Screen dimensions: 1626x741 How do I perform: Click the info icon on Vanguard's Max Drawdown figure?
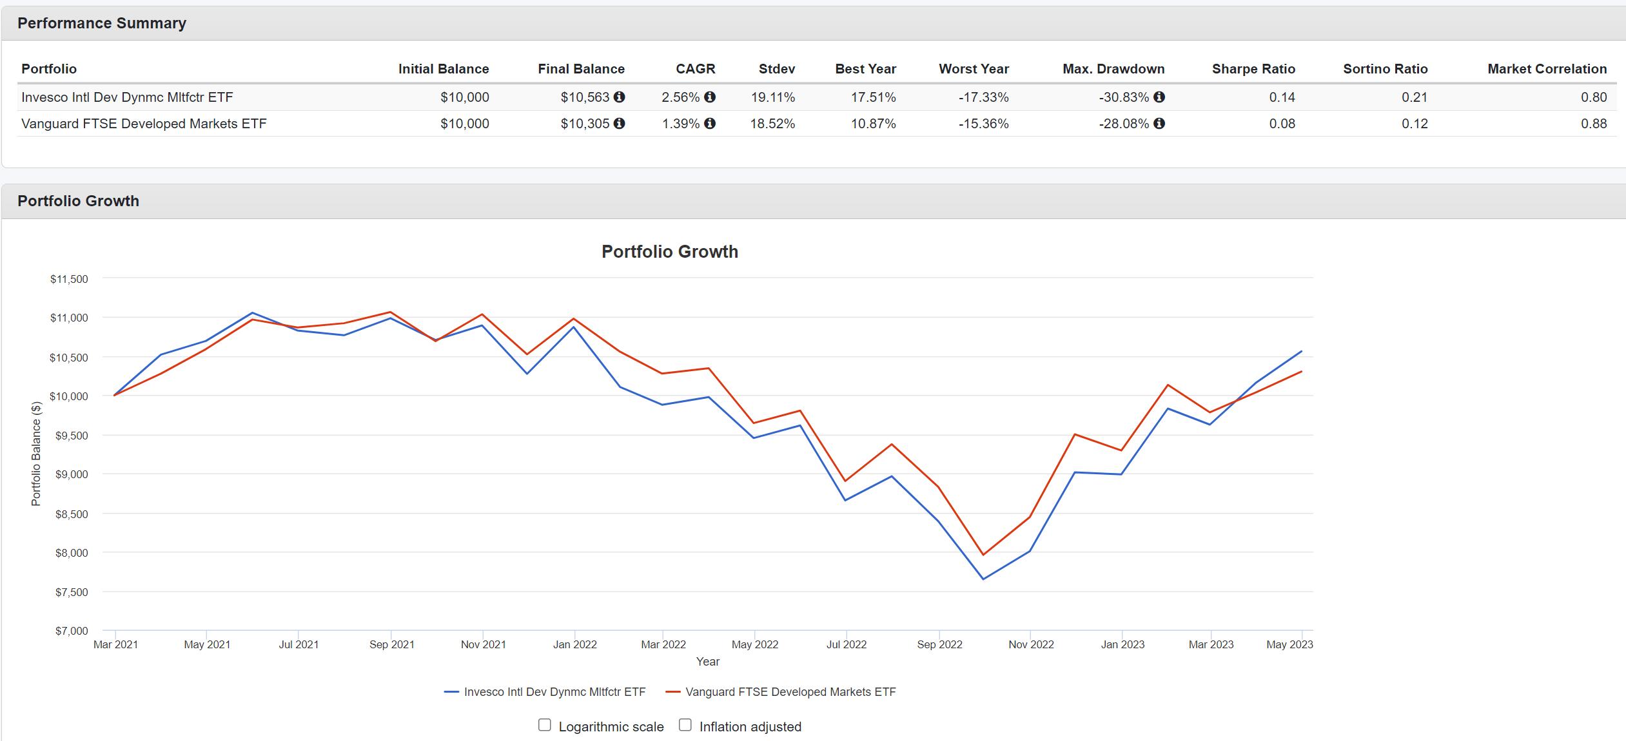pos(1159,124)
